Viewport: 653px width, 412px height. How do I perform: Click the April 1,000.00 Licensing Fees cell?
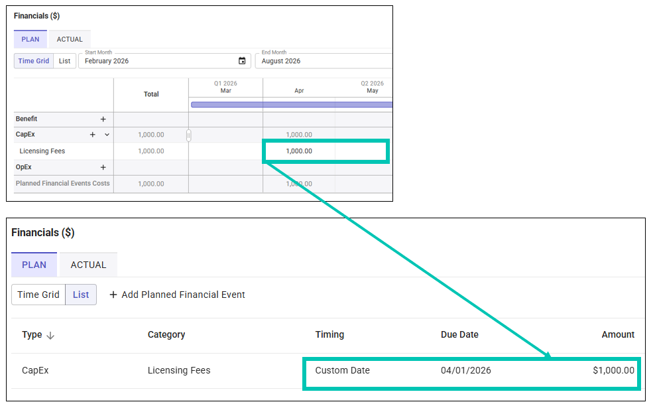point(299,151)
